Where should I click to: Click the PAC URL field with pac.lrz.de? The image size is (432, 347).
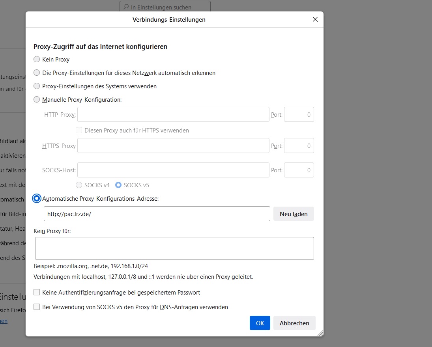[157, 214]
